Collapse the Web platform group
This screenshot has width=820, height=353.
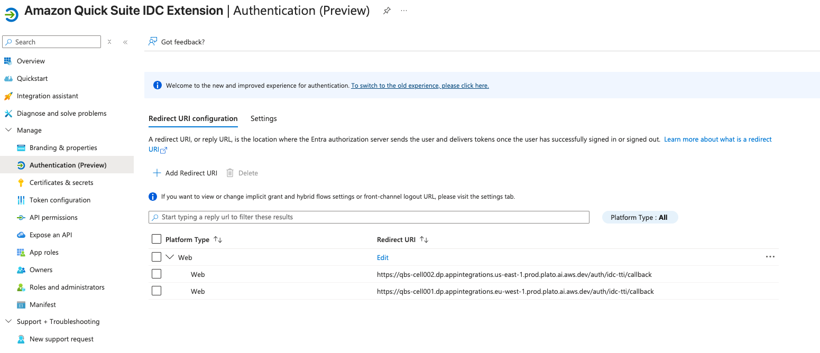click(x=170, y=257)
